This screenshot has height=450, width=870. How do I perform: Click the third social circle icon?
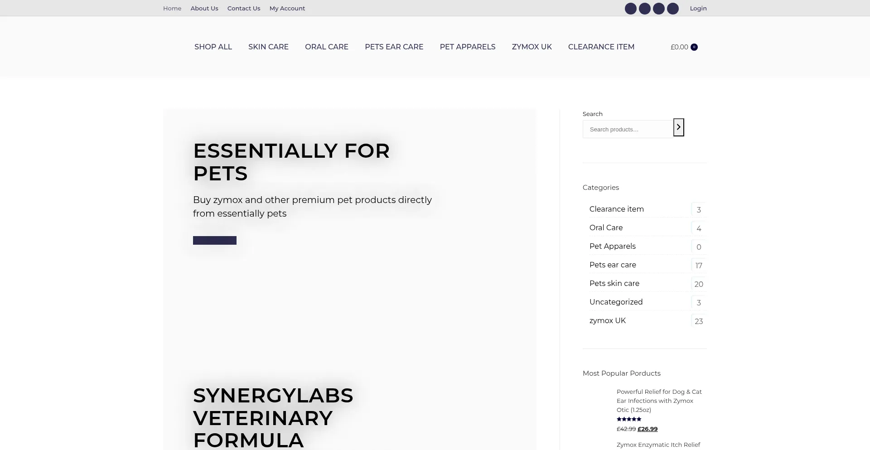click(658, 9)
